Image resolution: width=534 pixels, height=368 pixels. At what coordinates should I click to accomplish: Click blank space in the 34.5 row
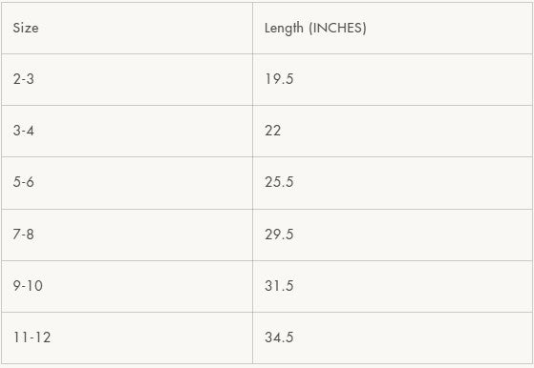click(x=409, y=338)
